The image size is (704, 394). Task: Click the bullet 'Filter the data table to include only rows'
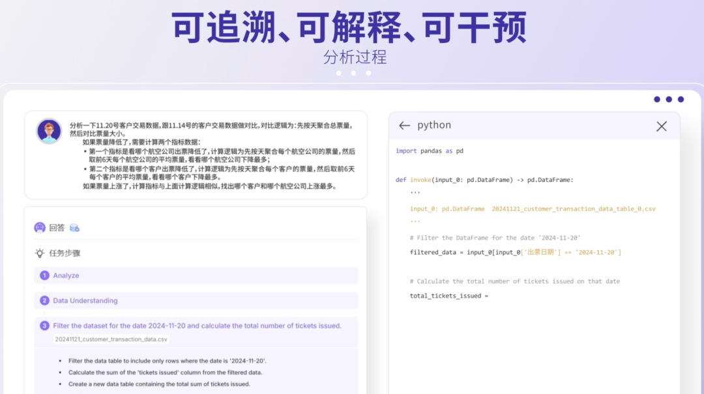[167, 361]
